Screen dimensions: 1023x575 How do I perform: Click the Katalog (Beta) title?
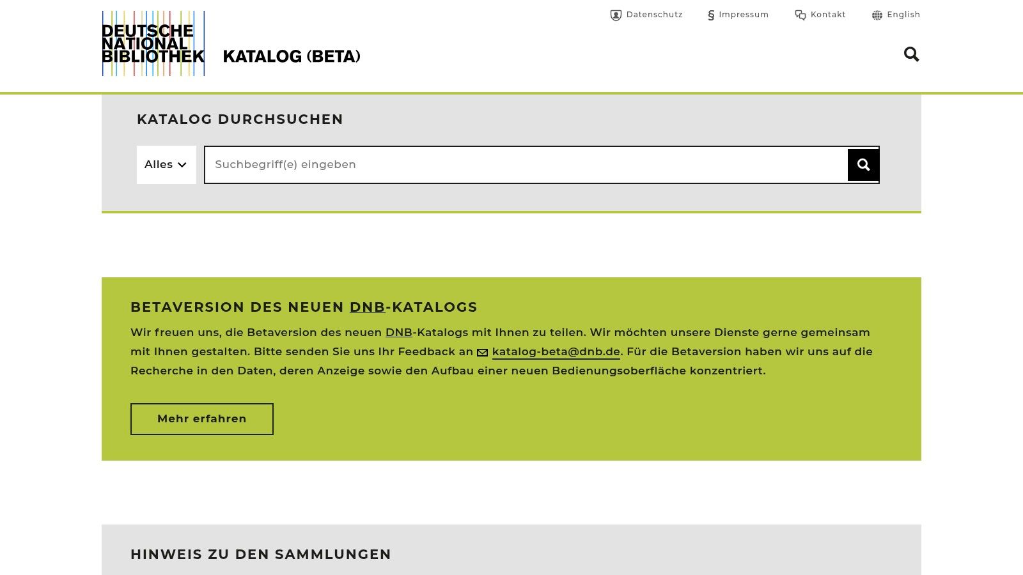click(x=291, y=56)
